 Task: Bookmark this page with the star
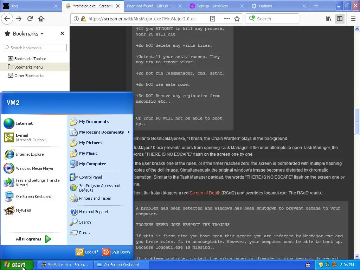point(237,19)
